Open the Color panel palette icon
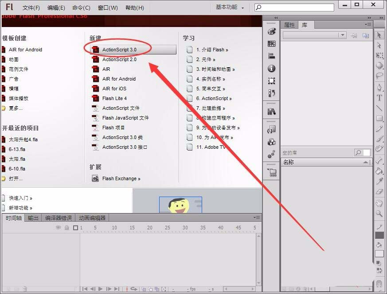This screenshot has height=294, width=387. pyautogui.click(x=271, y=31)
